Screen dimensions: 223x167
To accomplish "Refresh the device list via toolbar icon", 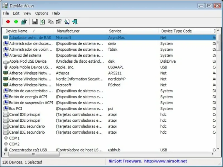I will click(42, 21).
